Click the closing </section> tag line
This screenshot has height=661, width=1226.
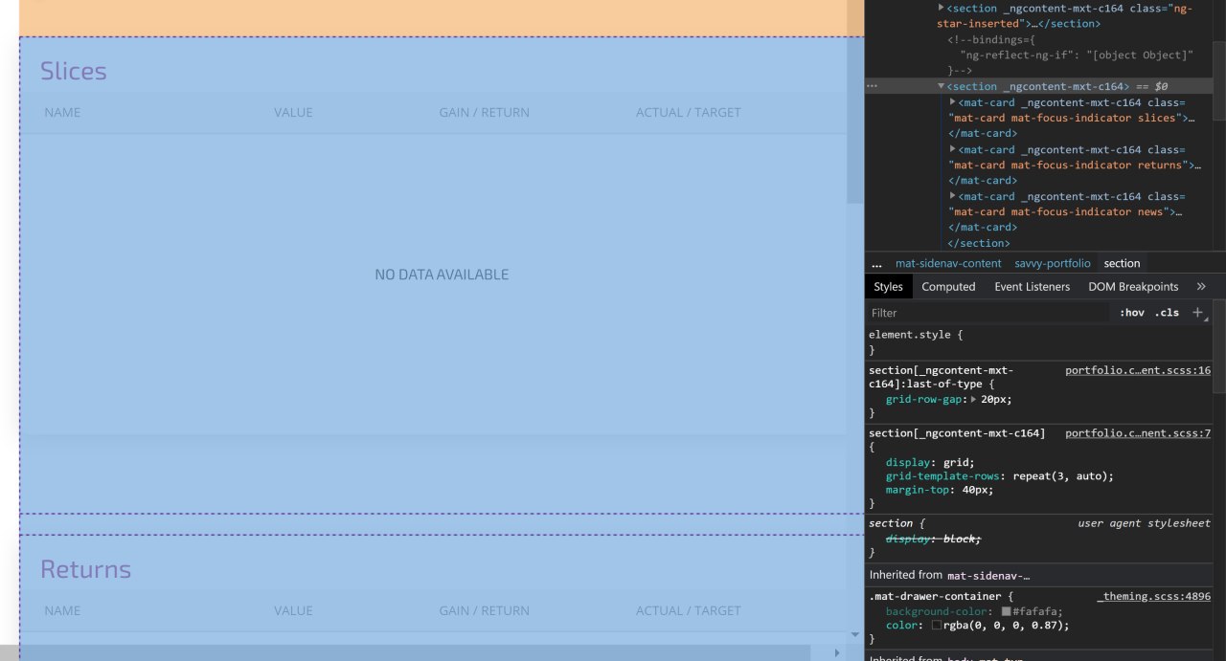(x=979, y=243)
